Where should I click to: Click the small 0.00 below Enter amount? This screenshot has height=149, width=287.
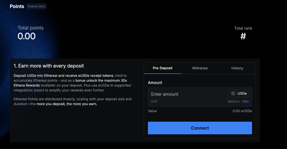pyautogui.click(x=154, y=101)
